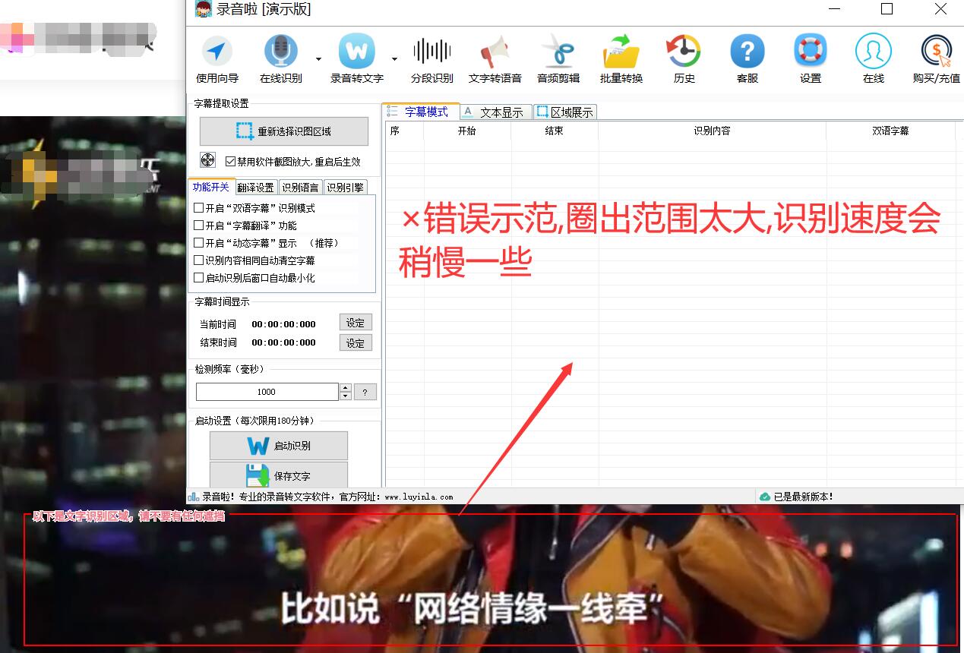964x653 pixels.
Task: Select the 文本显示 tab
Action: pos(496,112)
